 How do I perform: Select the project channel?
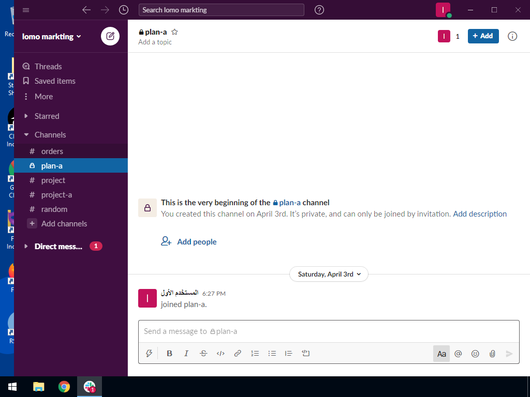70,180
